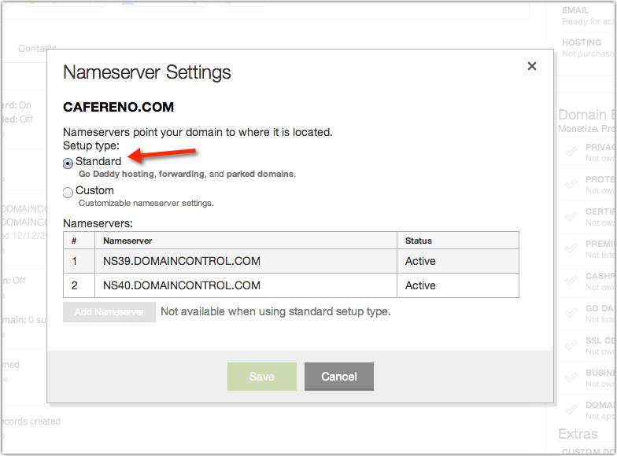Click the Privacy checkmark icon in sidebar
Image resolution: width=617 pixels, height=456 pixels.
click(571, 152)
